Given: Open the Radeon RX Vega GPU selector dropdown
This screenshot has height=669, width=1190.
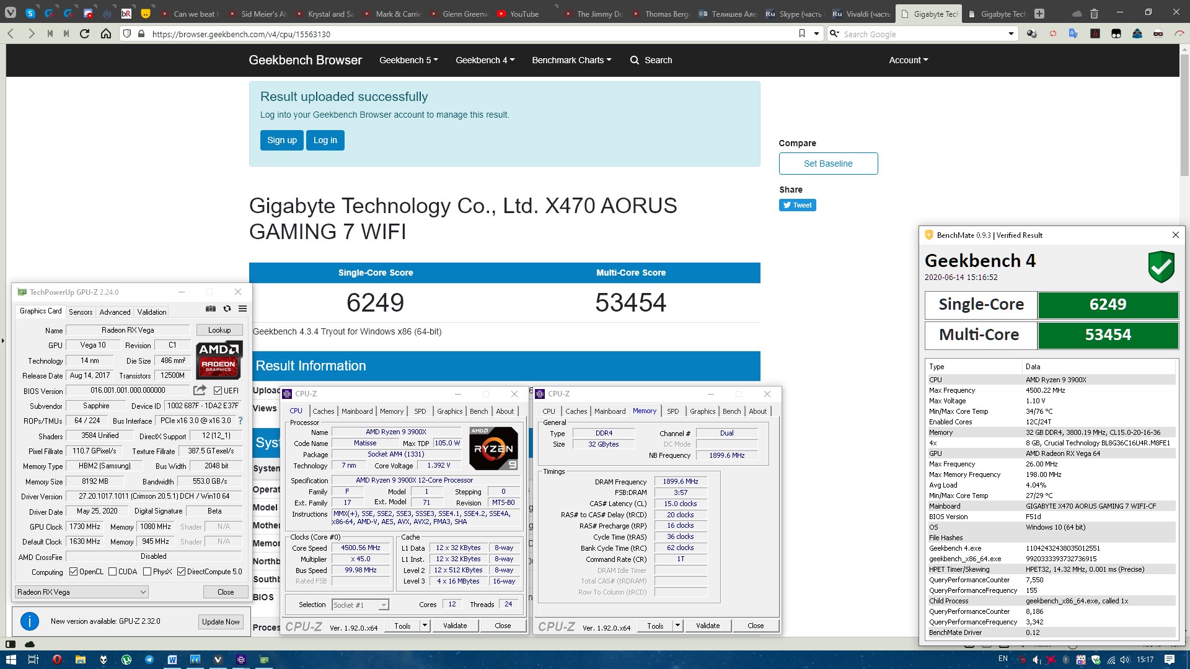Looking at the screenshot, I should (x=81, y=592).
